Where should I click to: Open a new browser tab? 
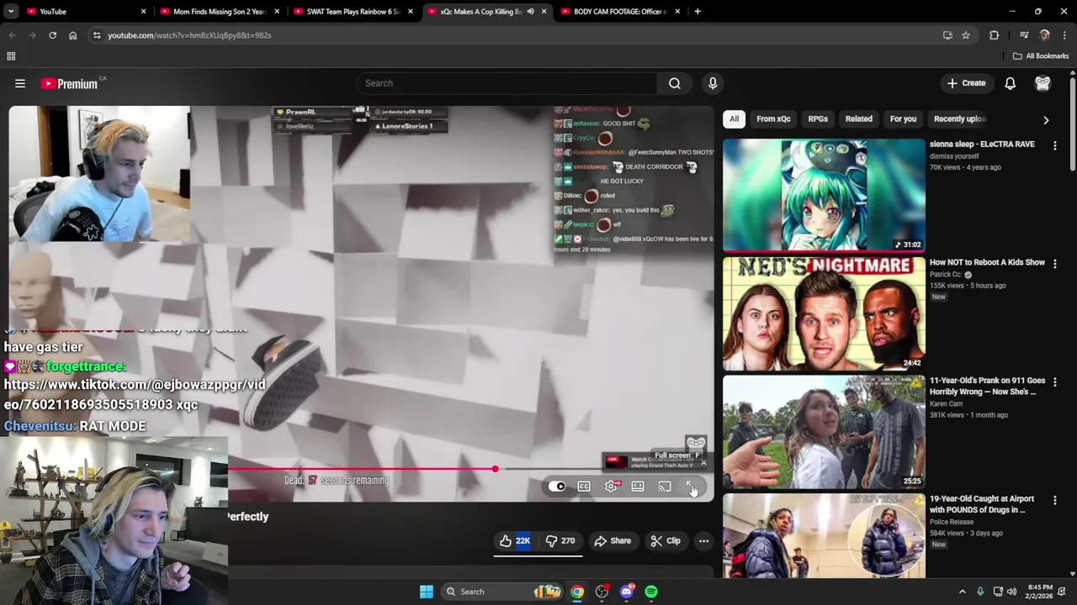click(698, 12)
